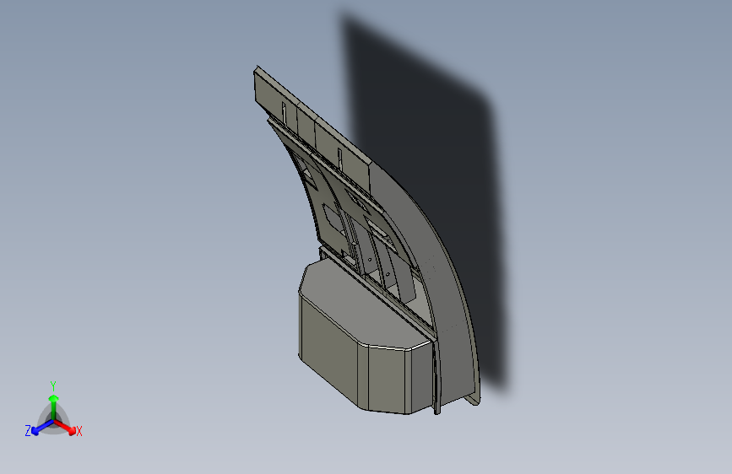Click the blue Z axis arrow on the triad
Viewport: 732px width, 474px height.
point(42,427)
